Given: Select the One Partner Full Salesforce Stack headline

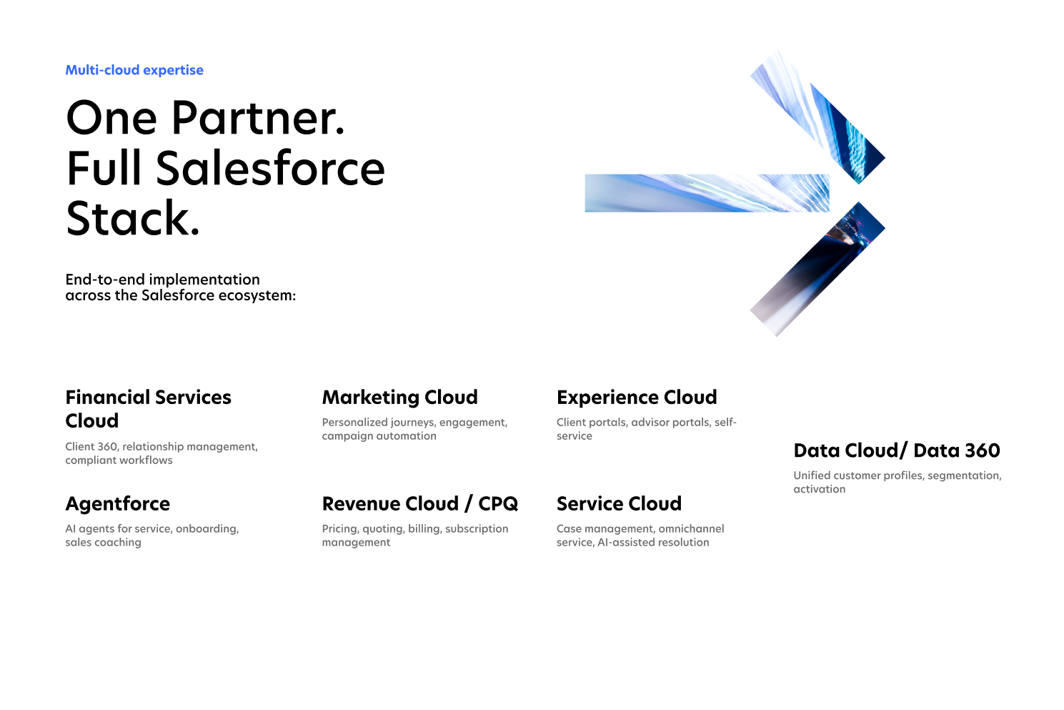Looking at the screenshot, I should (x=225, y=168).
